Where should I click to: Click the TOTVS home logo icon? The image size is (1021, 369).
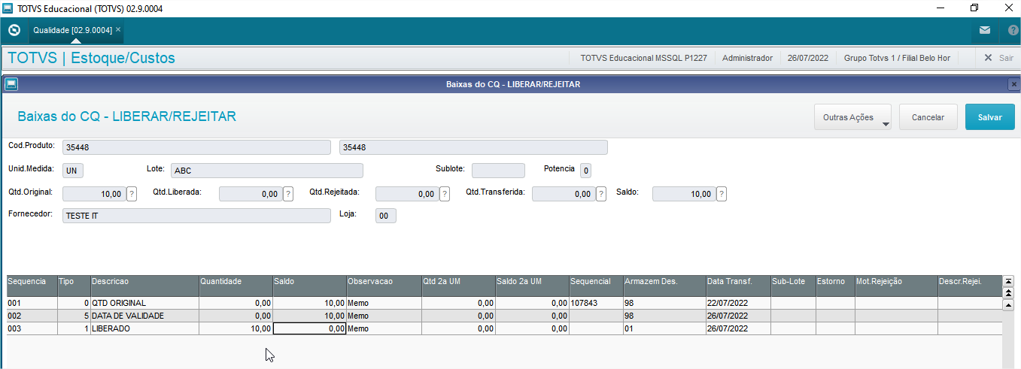14,30
